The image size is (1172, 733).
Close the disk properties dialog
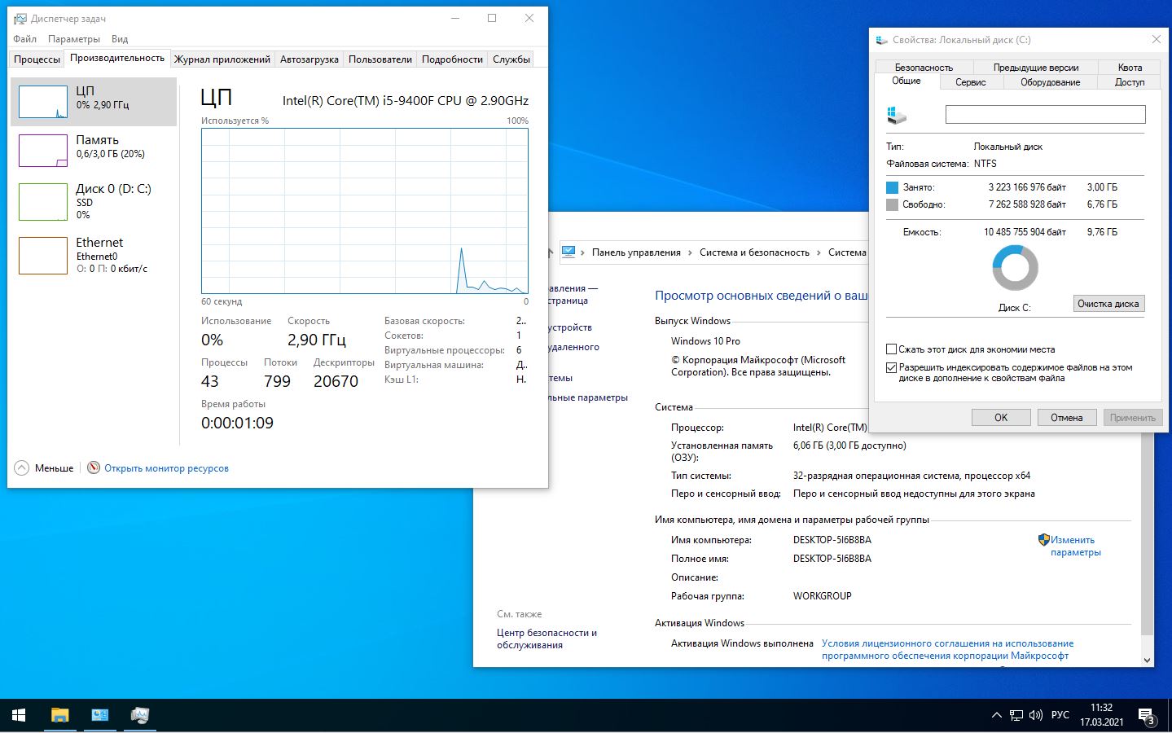point(1156,39)
